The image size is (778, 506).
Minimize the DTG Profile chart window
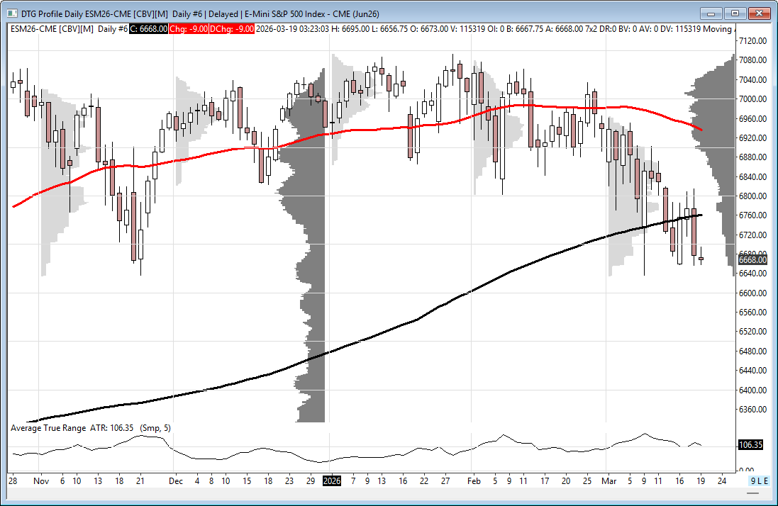pos(711,13)
